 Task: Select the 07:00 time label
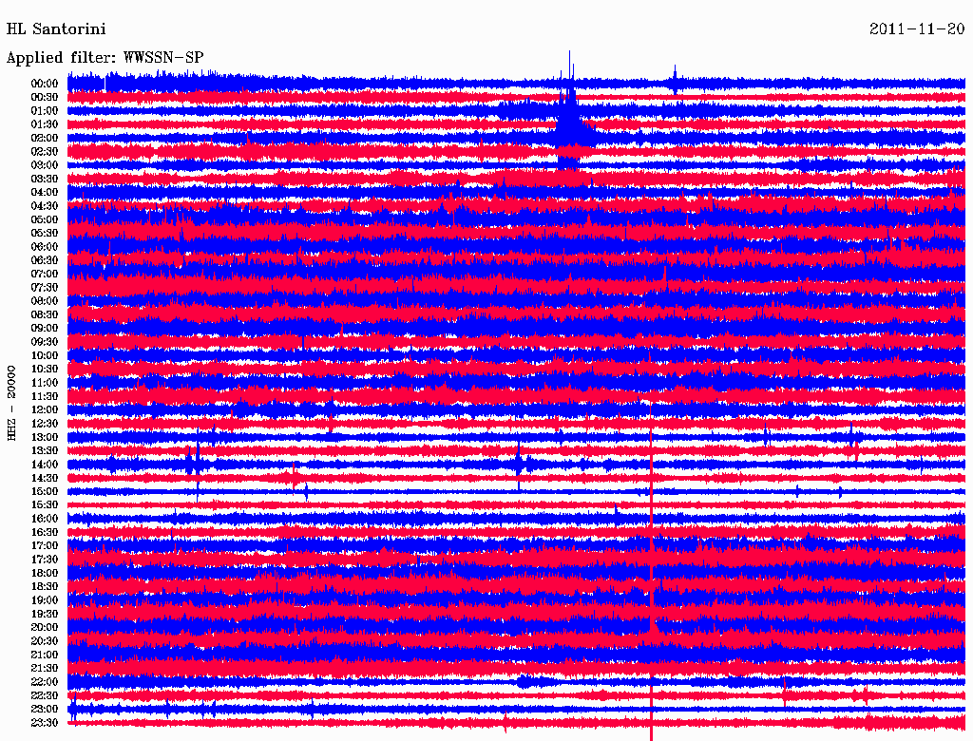click(45, 274)
